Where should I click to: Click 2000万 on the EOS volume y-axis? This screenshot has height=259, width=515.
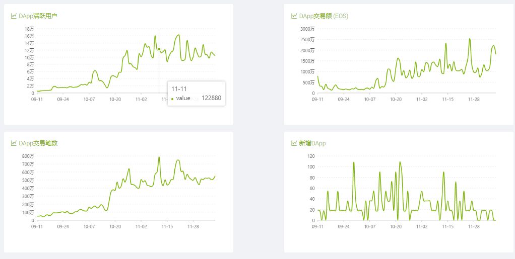point(307,50)
